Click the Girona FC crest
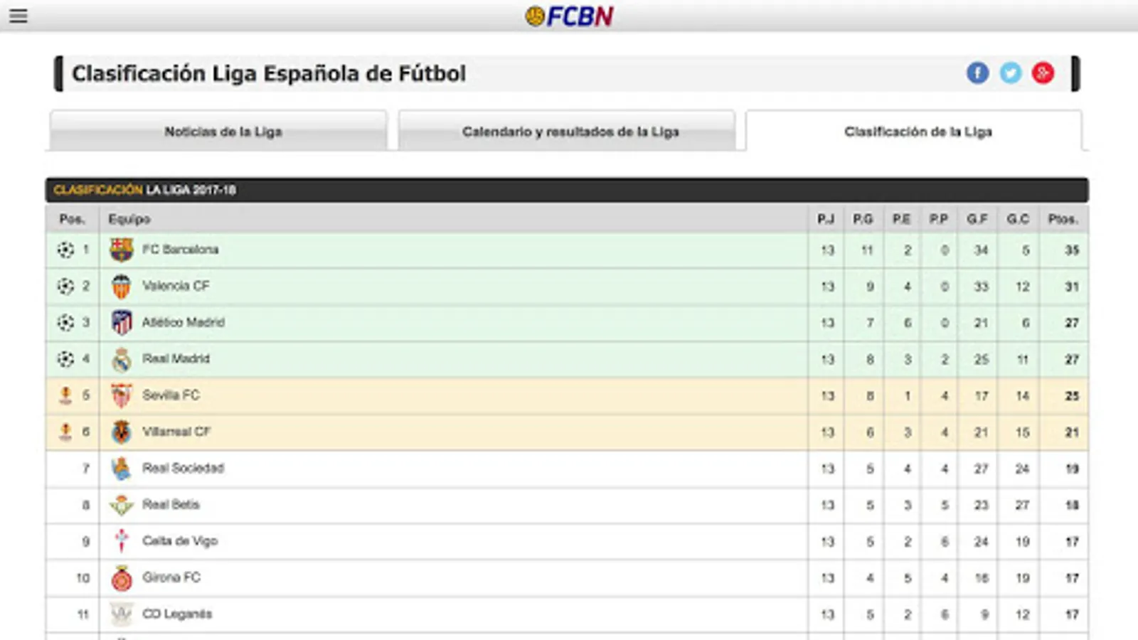The image size is (1138, 640). click(122, 578)
